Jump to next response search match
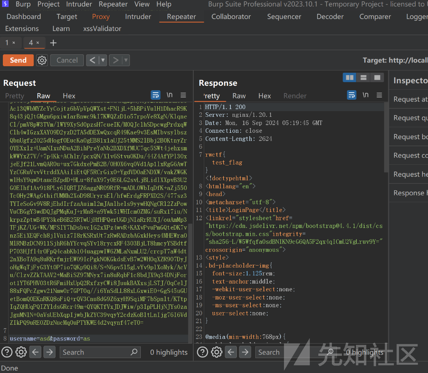The height and width of the screenshot is (373, 428). [x=245, y=352]
